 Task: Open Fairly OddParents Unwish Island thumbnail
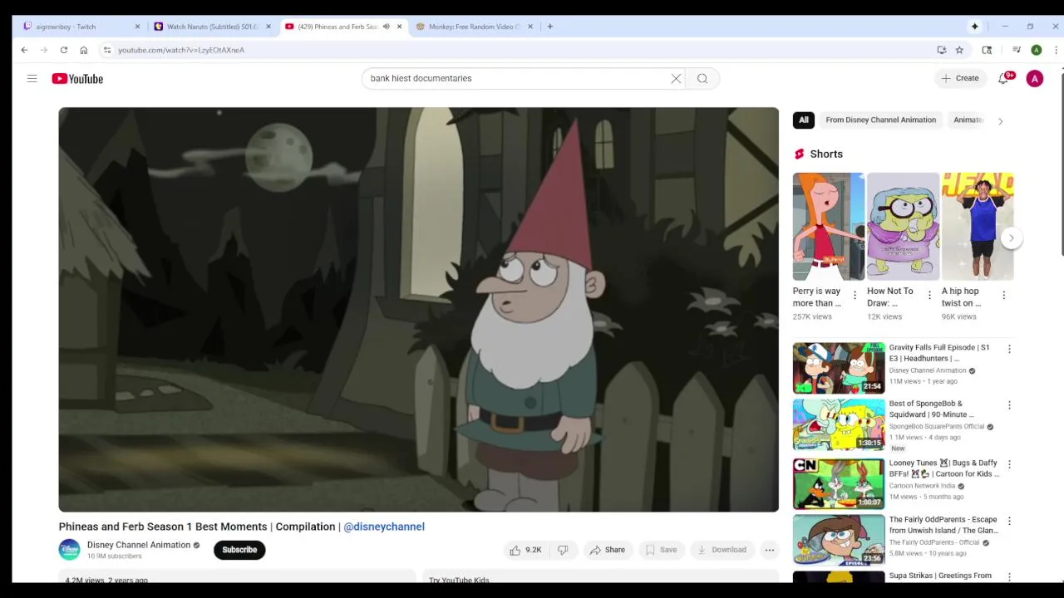839,540
